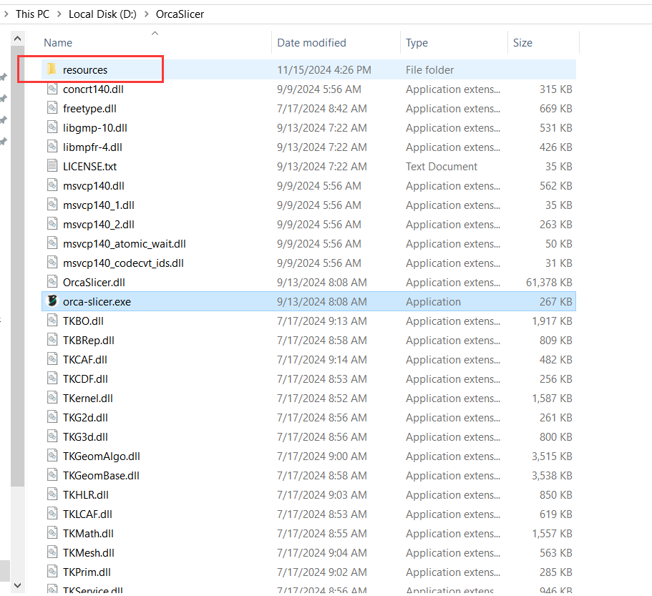Sort files by the Size column
Image resolution: width=652 pixels, height=596 pixels.
(522, 43)
